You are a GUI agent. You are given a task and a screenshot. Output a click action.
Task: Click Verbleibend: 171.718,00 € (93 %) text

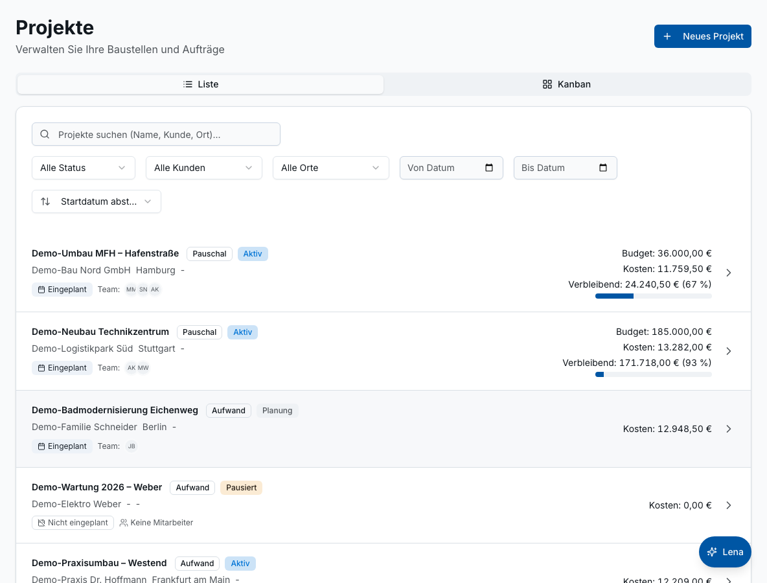pyautogui.click(x=637, y=363)
